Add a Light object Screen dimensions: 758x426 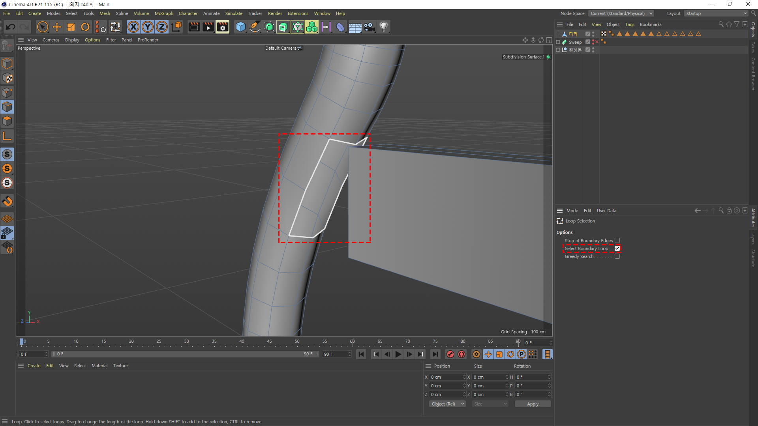point(383,27)
